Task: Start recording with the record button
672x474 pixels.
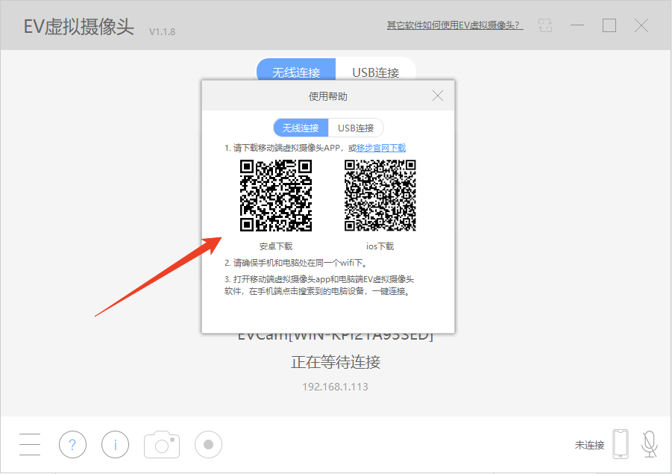Action: pos(208,445)
